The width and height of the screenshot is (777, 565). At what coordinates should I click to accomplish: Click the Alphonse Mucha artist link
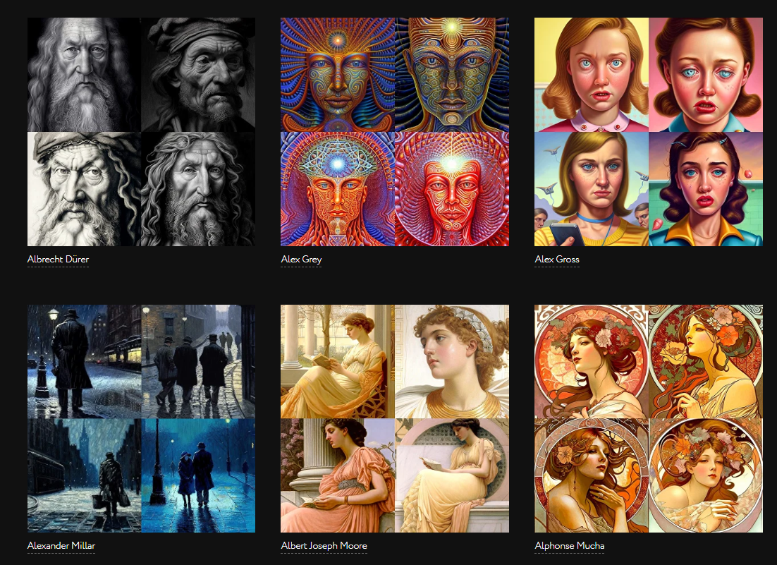(569, 545)
